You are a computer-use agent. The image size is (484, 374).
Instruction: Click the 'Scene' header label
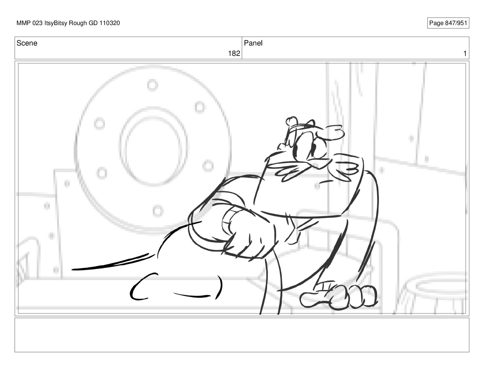[x=27, y=43]
